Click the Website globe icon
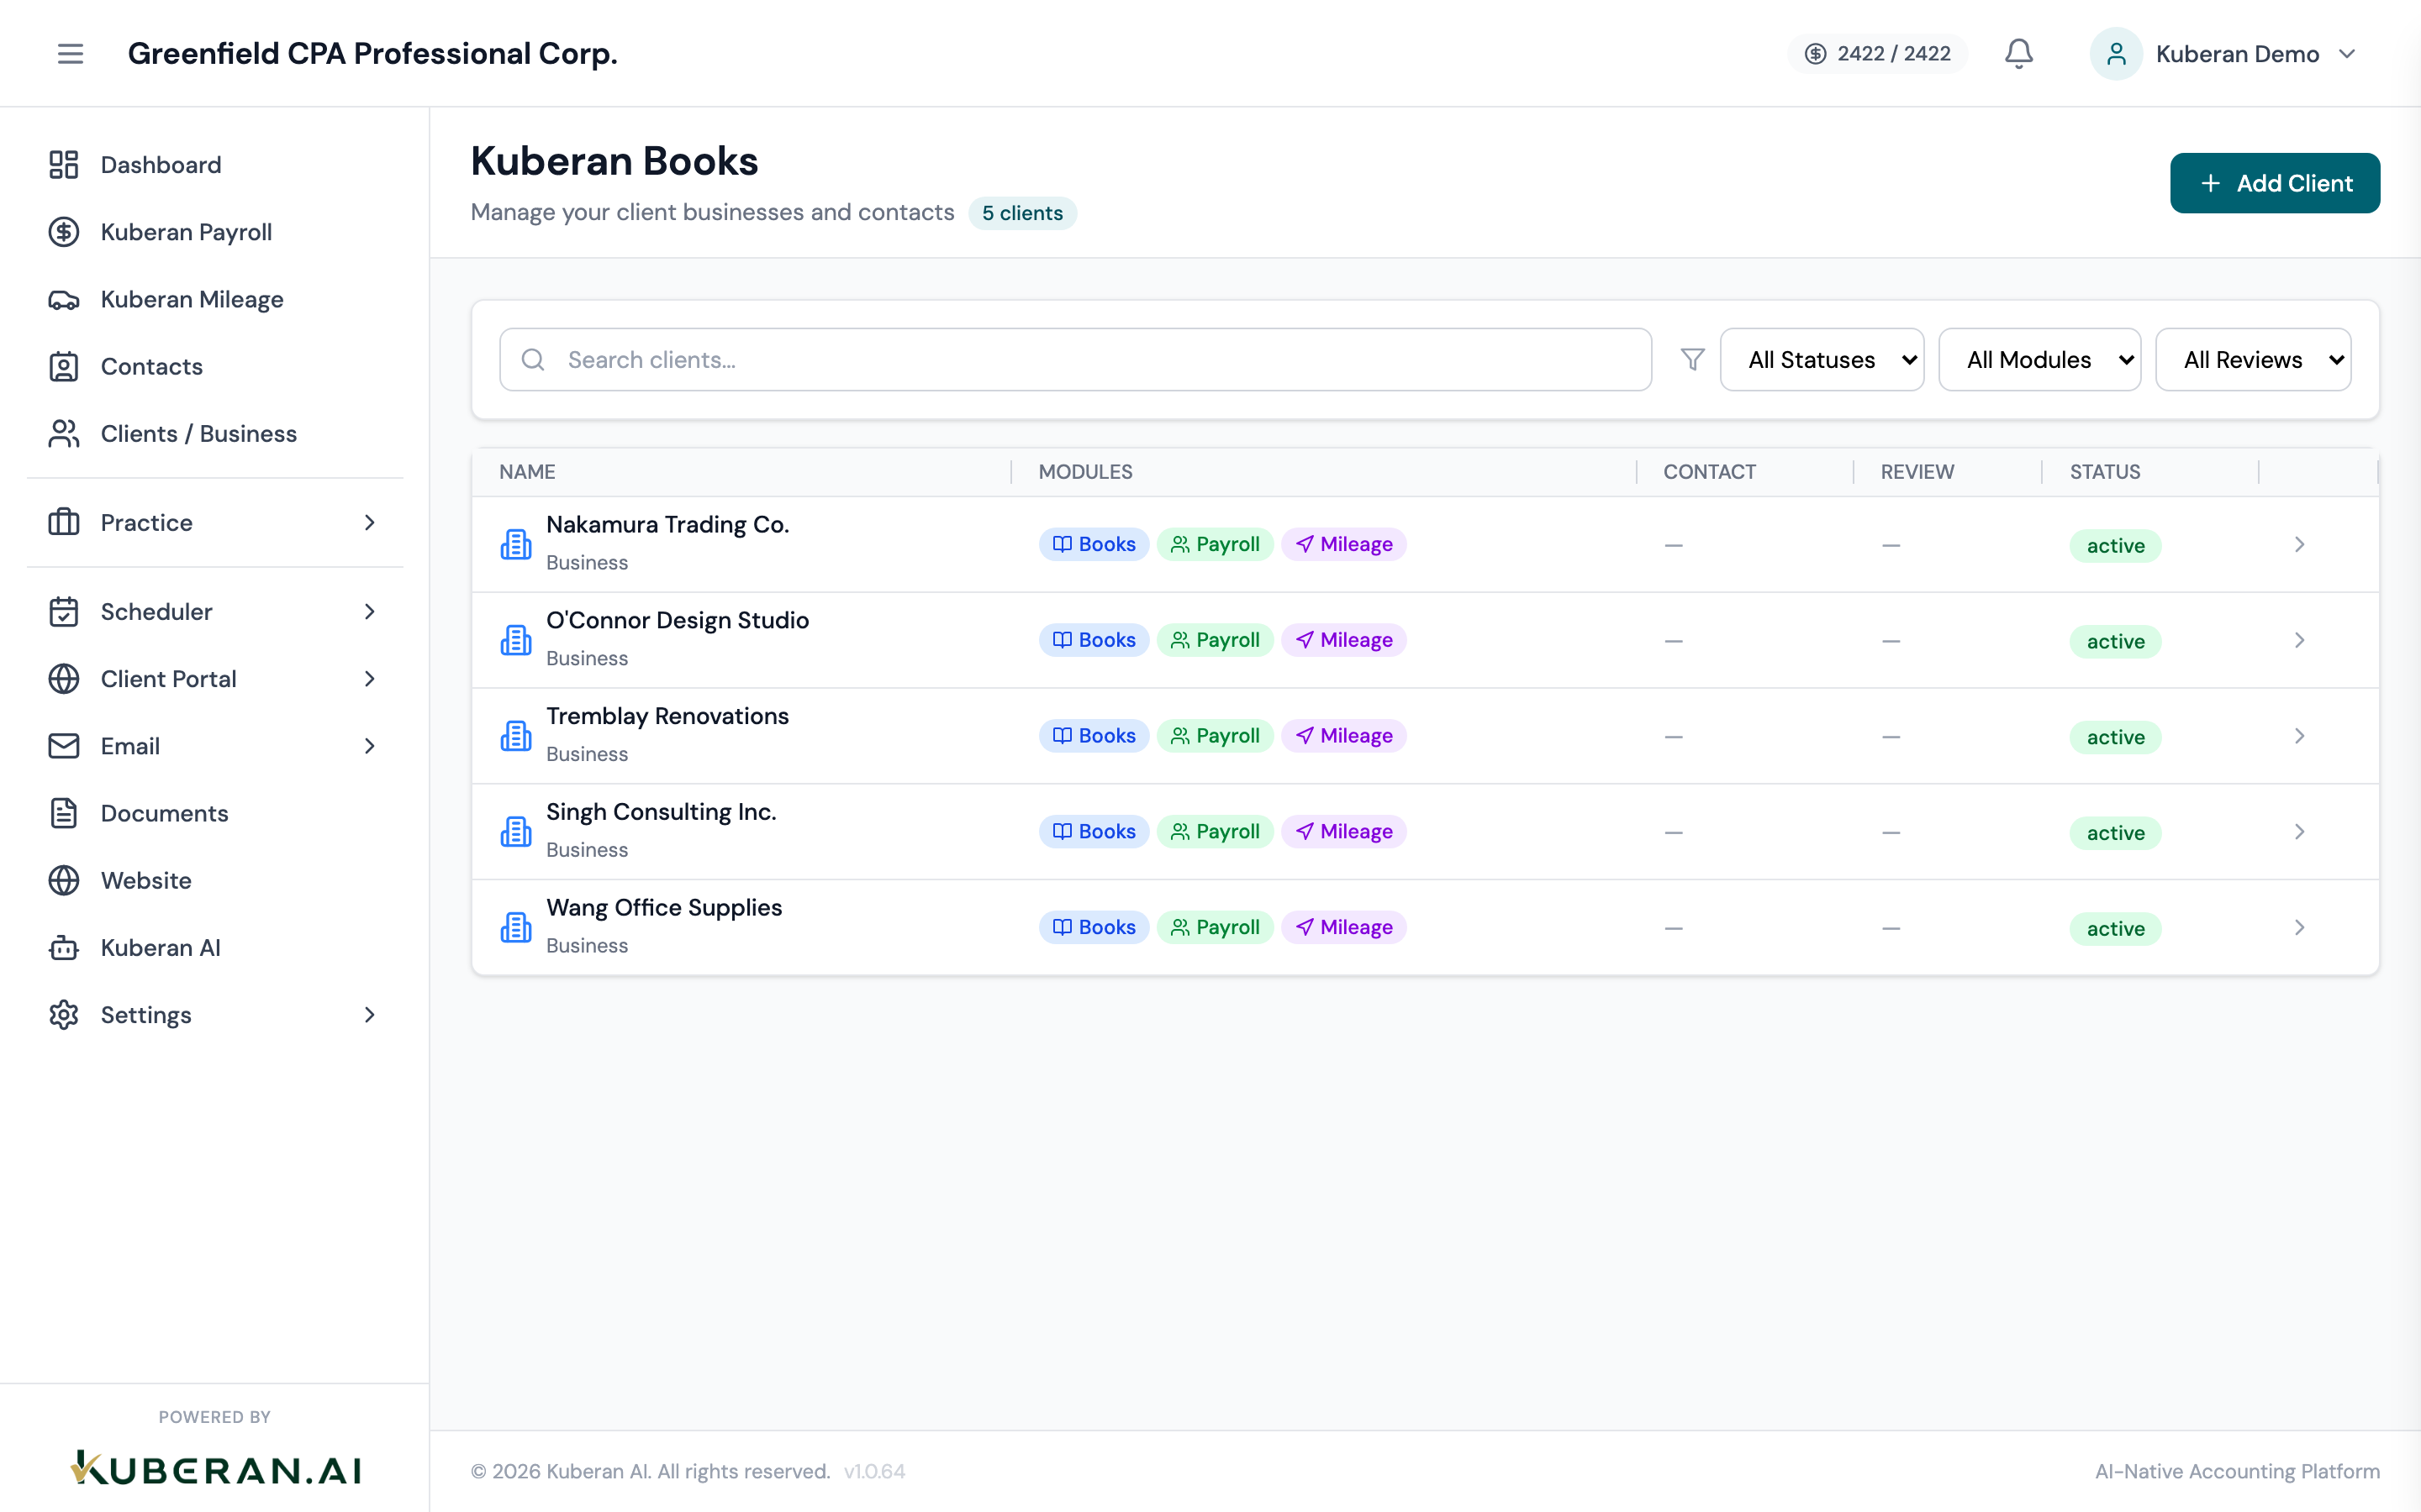The image size is (2421, 1512). (64, 880)
